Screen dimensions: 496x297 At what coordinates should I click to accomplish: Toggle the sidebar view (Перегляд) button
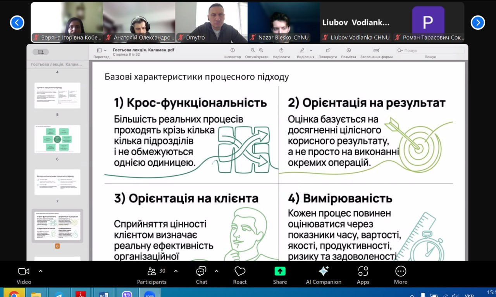click(x=102, y=50)
